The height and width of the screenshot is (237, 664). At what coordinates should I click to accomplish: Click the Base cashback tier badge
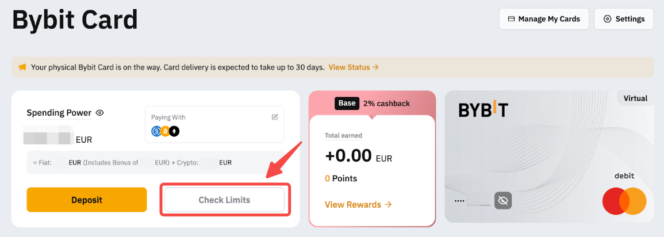coord(347,104)
